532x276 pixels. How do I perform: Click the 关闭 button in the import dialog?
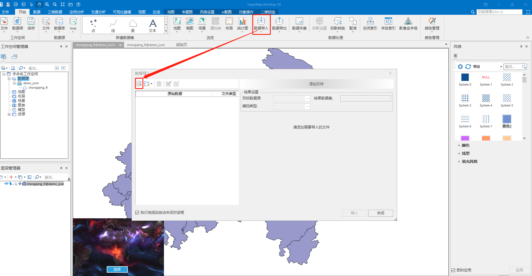click(380, 213)
